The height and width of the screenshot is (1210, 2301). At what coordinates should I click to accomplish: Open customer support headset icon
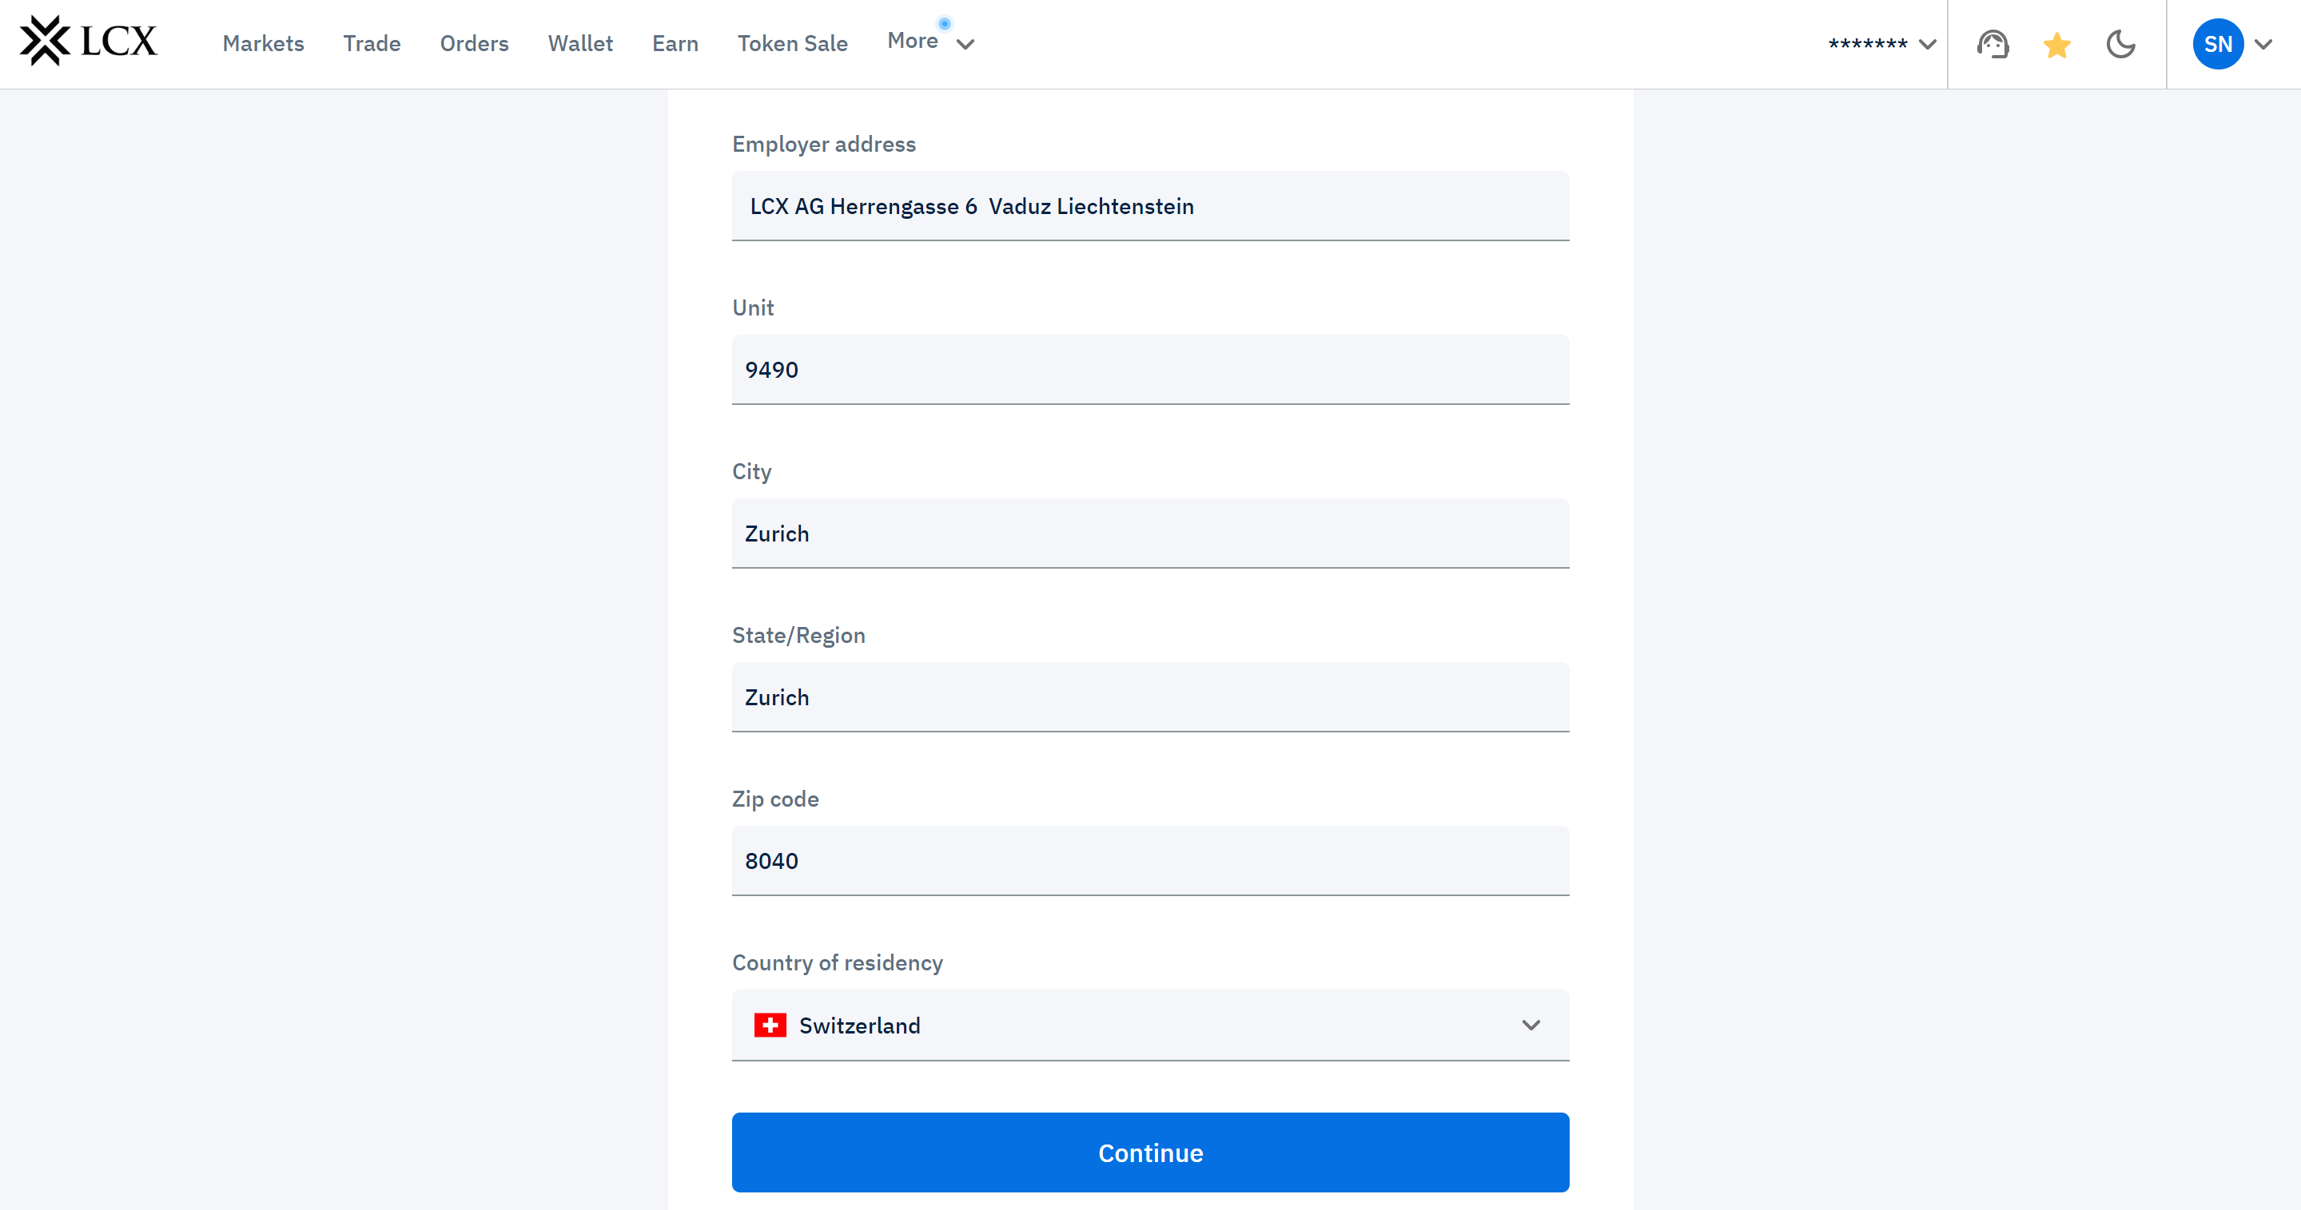click(x=1992, y=44)
